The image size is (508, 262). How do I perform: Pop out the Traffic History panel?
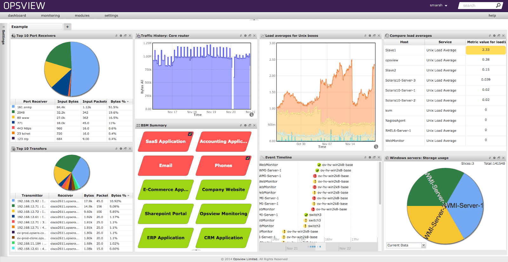(250, 36)
